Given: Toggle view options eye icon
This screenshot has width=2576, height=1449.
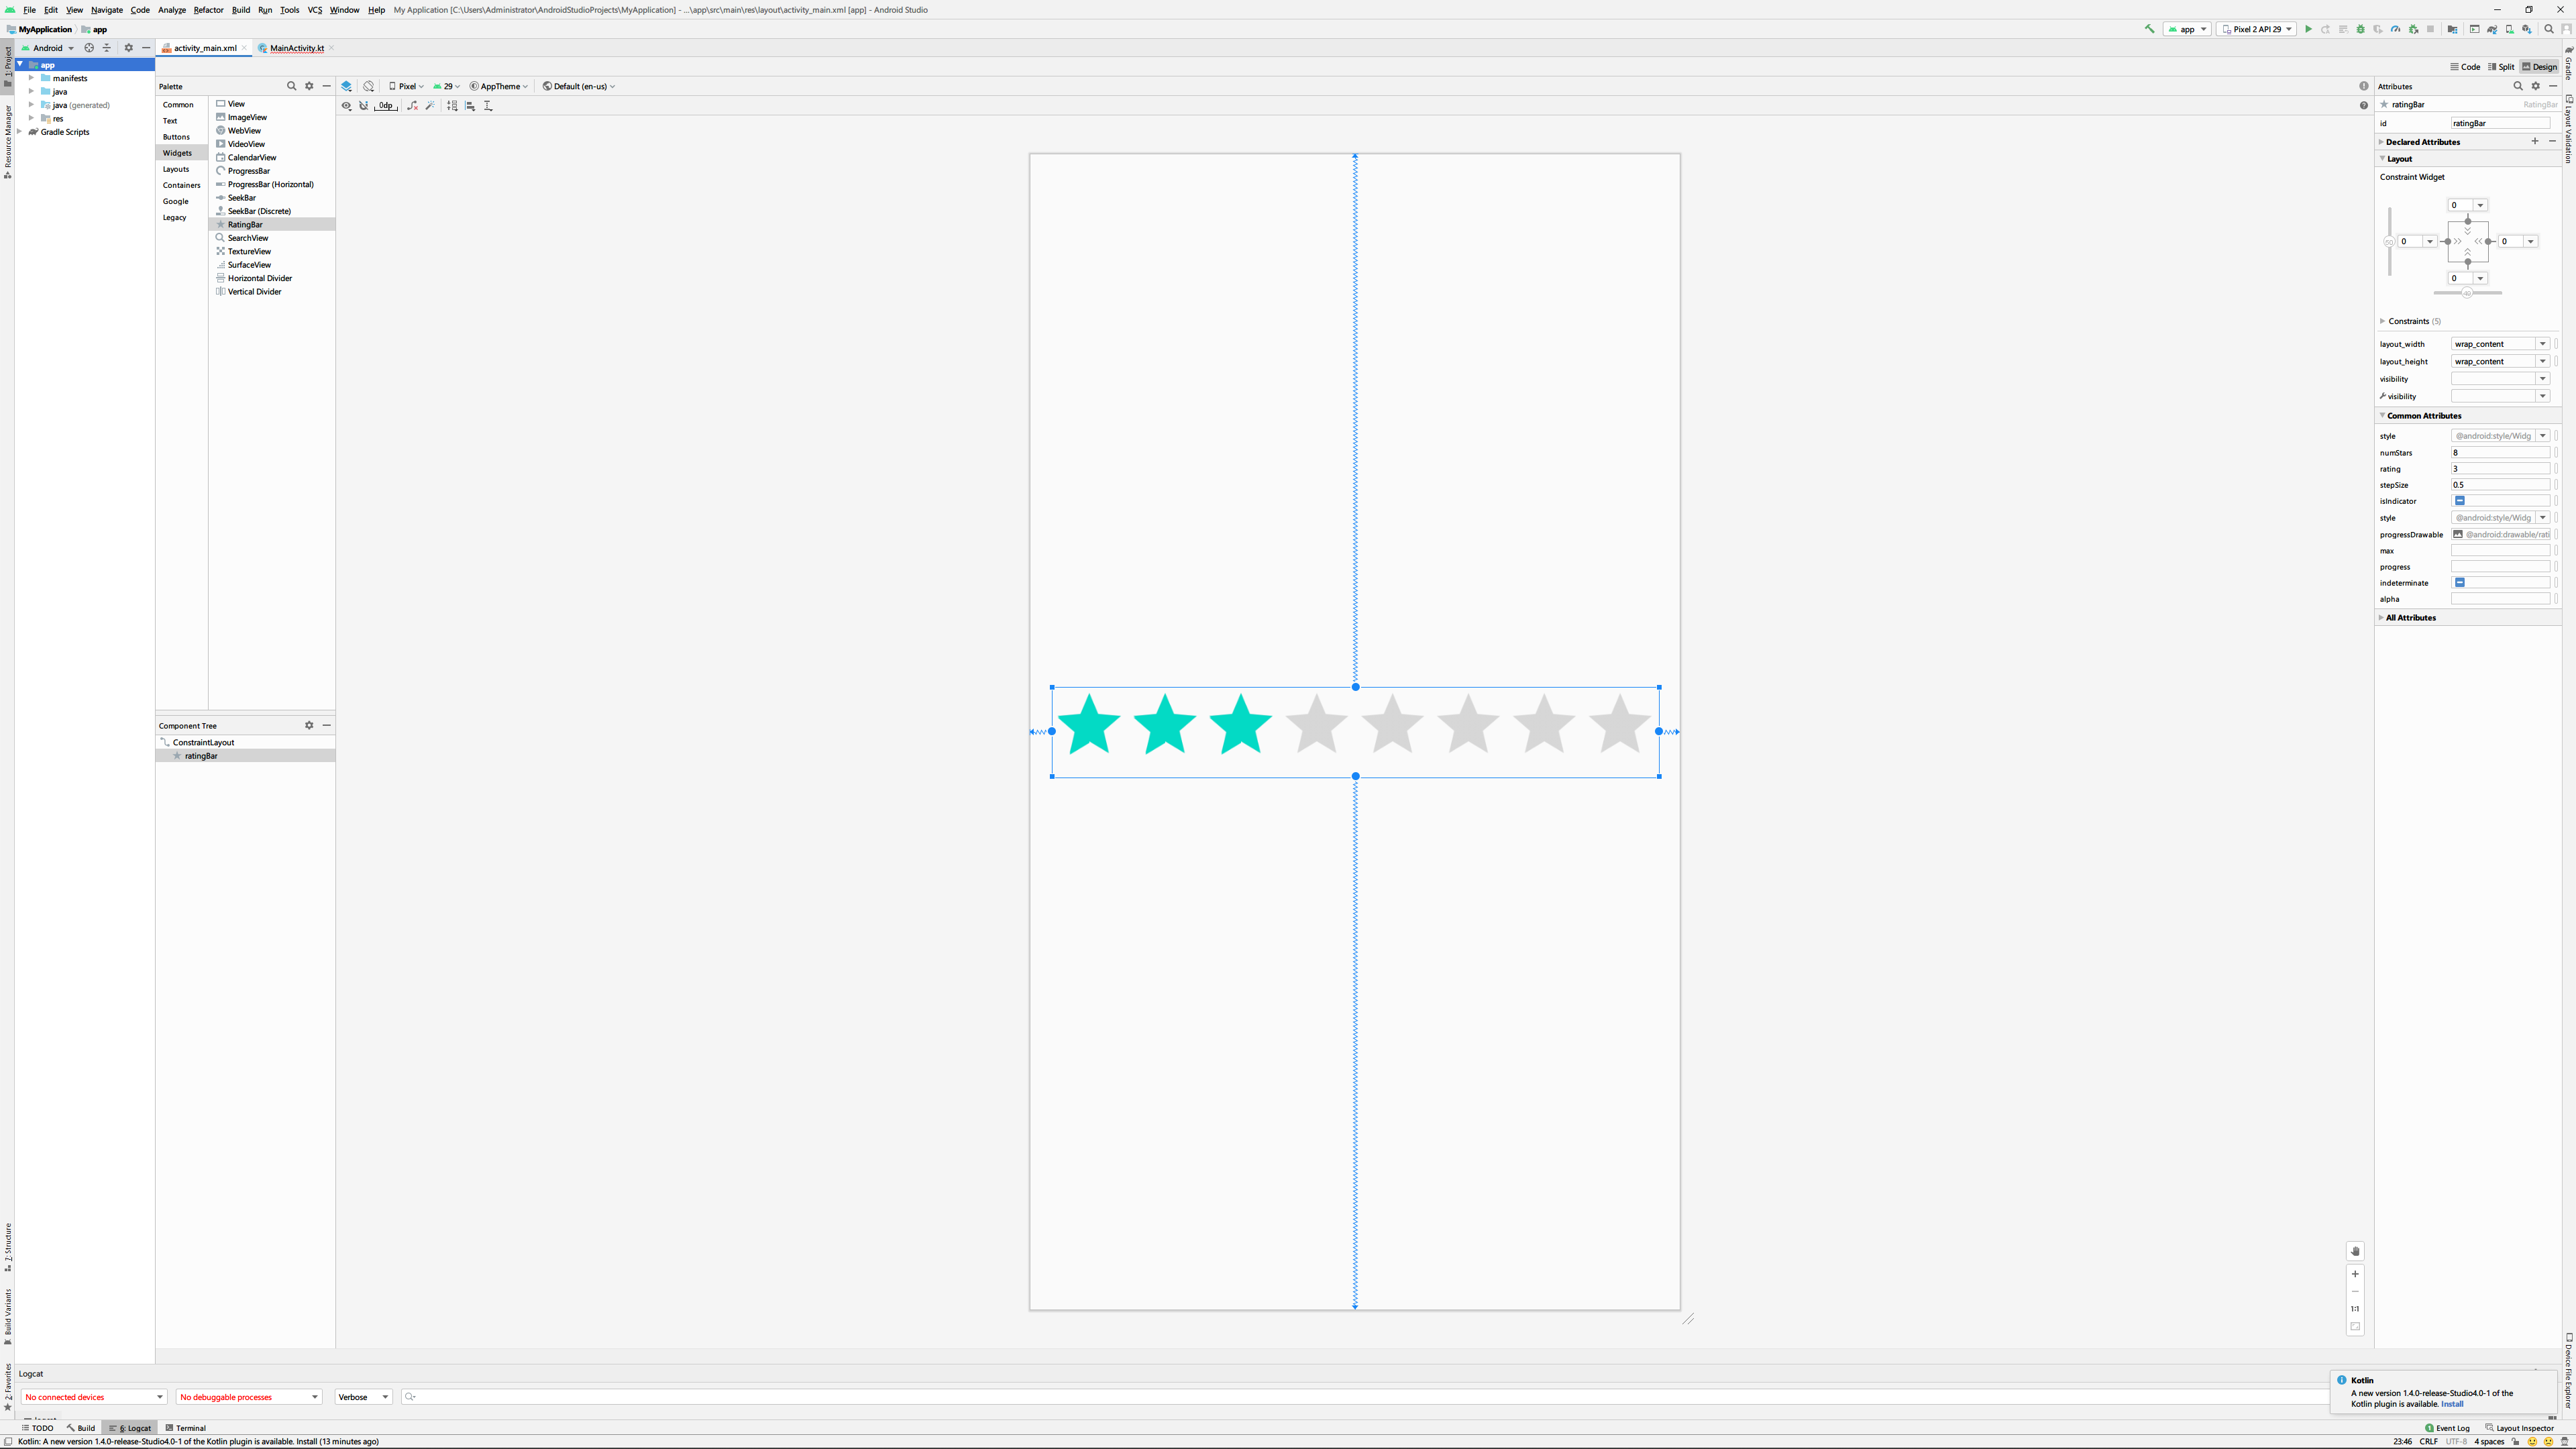Looking at the screenshot, I should 346,105.
